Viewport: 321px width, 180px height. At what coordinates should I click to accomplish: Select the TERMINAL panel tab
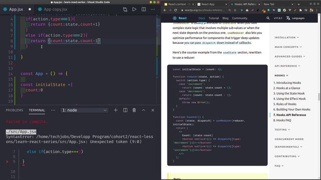click(37, 110)
